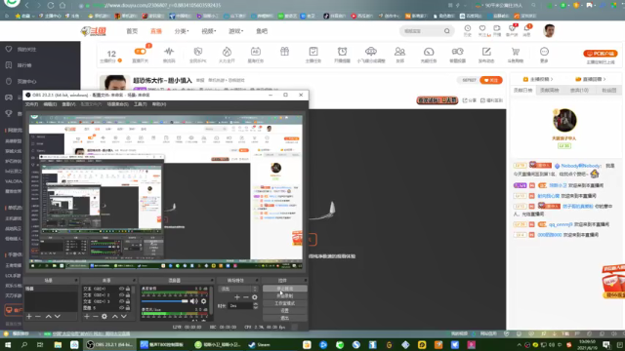Open the checklist task icon in Douyu toolbar
625x351 pixels.
[313, 52]
